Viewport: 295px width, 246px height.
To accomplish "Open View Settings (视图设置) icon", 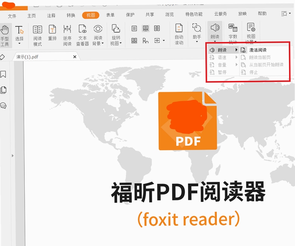I will click(251, 27).
